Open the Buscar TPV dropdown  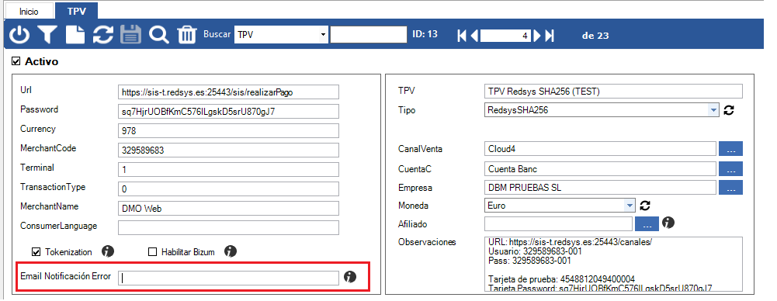pos(324,35)
